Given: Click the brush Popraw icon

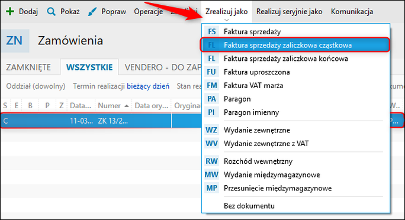Looking at the screenshot, I should (x=92, y=12).
